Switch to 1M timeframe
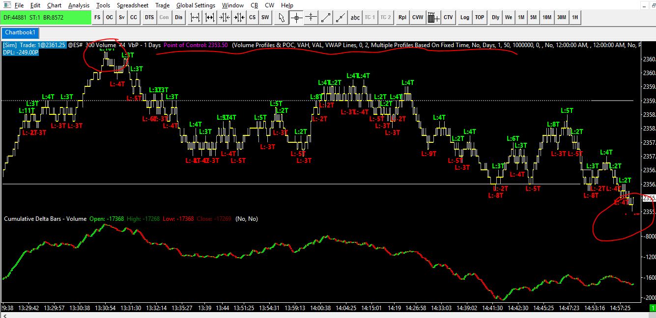 [x=521, y=17]
